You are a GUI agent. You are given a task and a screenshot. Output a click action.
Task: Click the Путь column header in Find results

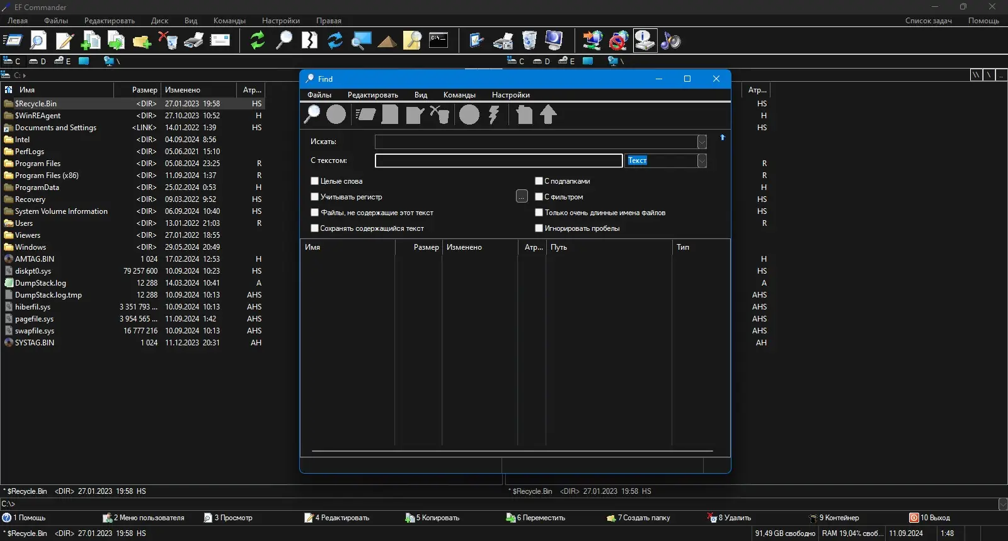point(609,247)
